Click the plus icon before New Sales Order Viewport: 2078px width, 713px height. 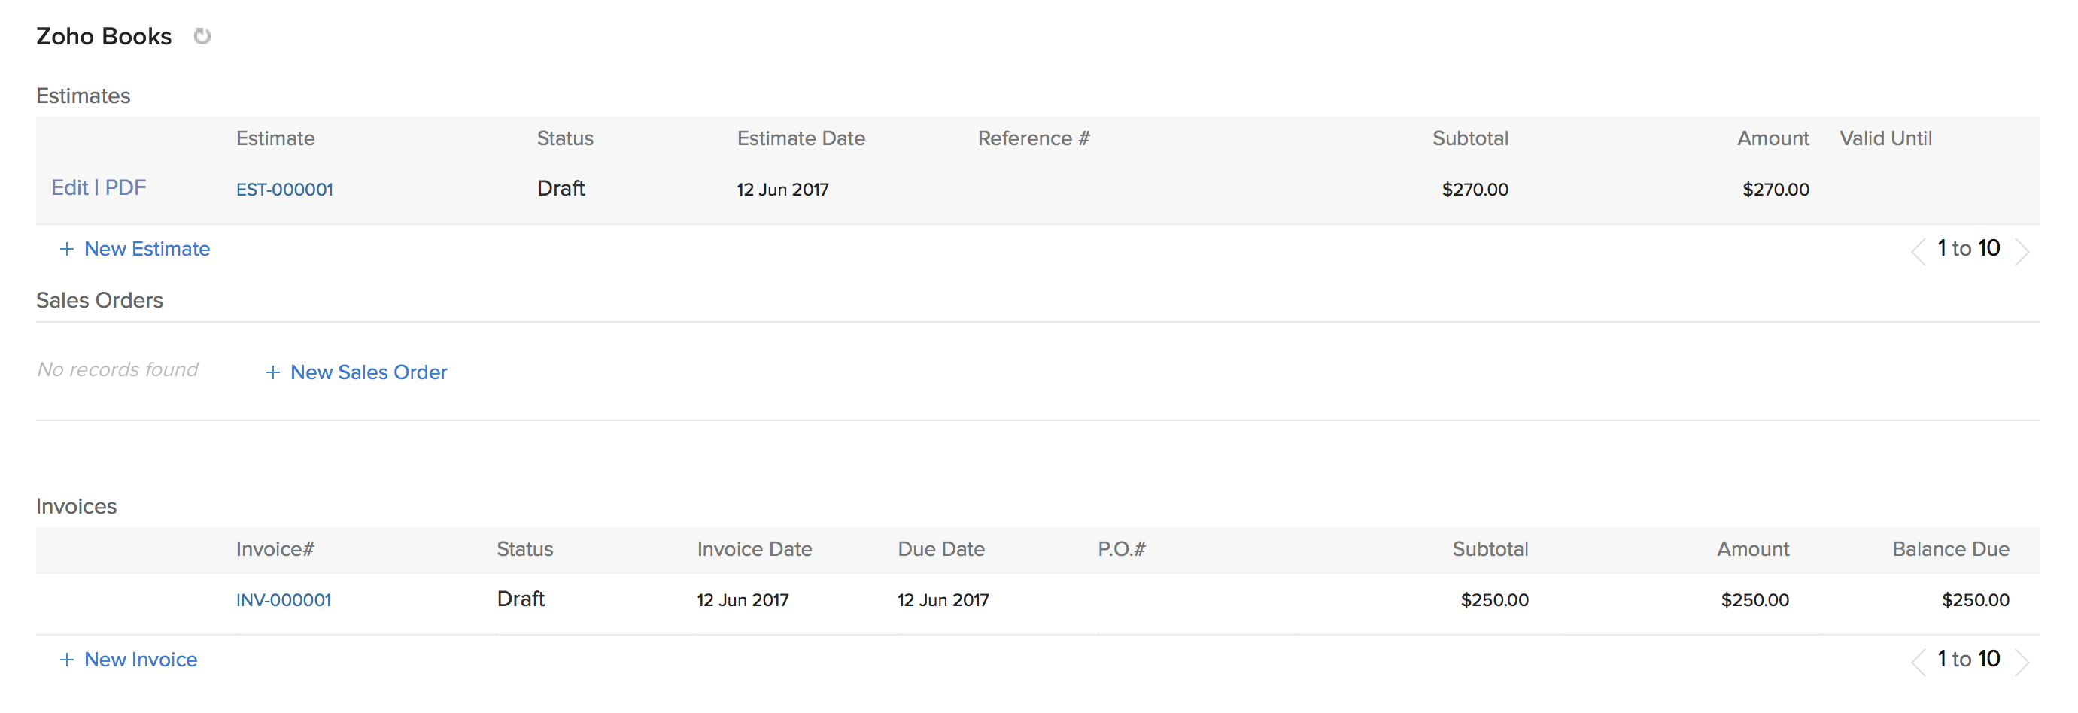(x=272, y=372)
